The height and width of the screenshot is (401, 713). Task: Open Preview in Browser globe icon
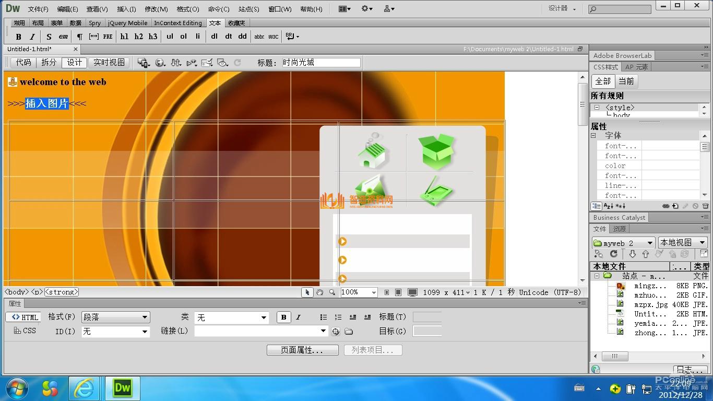[x=160, y=62]
